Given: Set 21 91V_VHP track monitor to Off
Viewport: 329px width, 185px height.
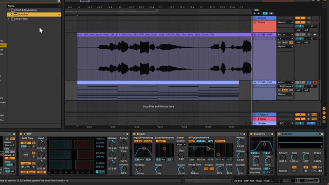Looking at the screenshot, I should point(291,42).
